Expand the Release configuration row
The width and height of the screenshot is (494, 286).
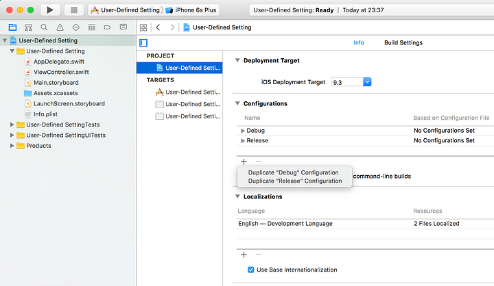point(243,141)
